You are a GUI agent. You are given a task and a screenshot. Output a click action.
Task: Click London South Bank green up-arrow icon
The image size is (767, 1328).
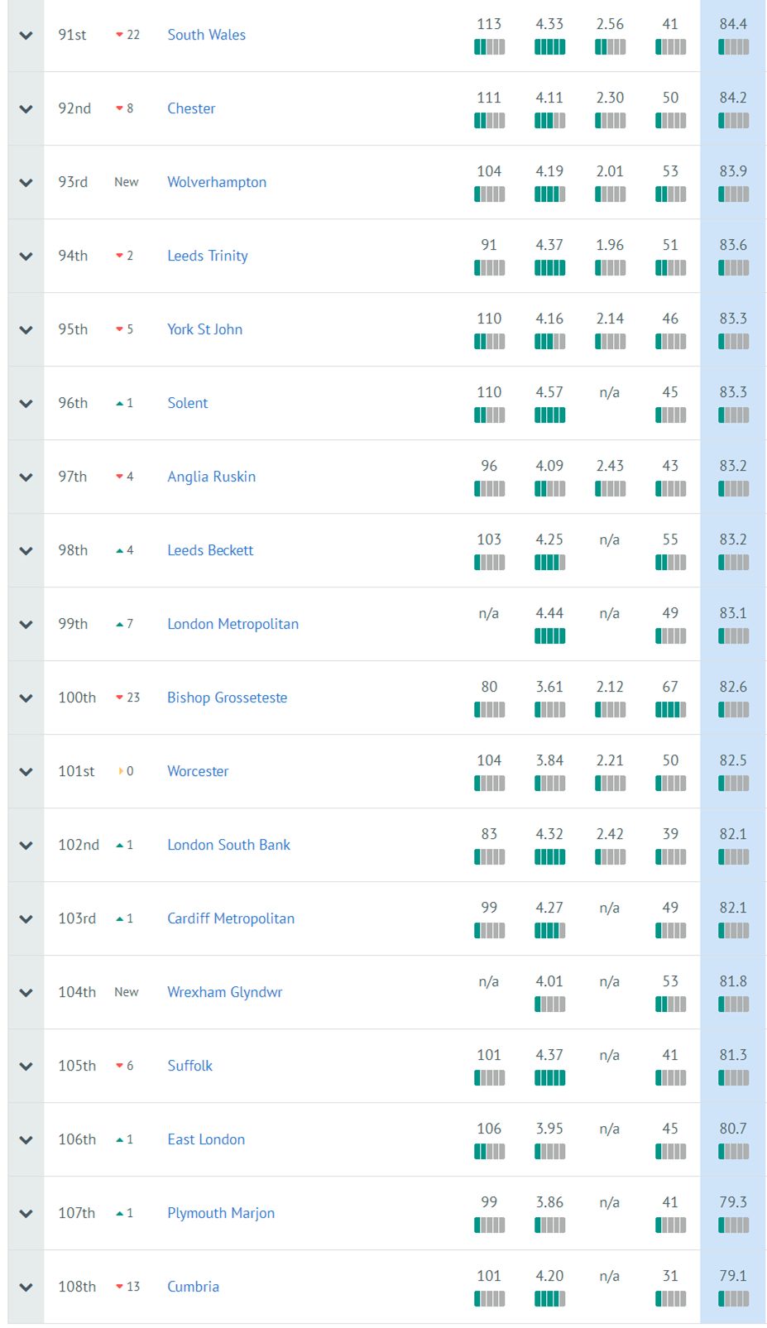tap(120, 845)
